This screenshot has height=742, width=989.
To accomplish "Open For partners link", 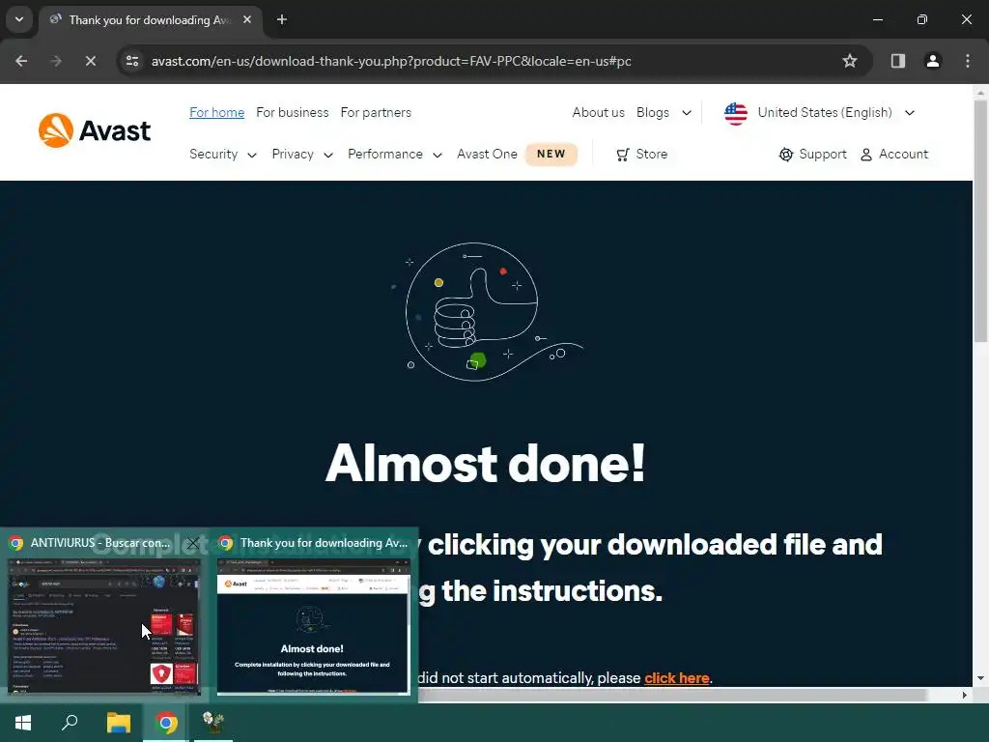I will (x=376, y=112).
